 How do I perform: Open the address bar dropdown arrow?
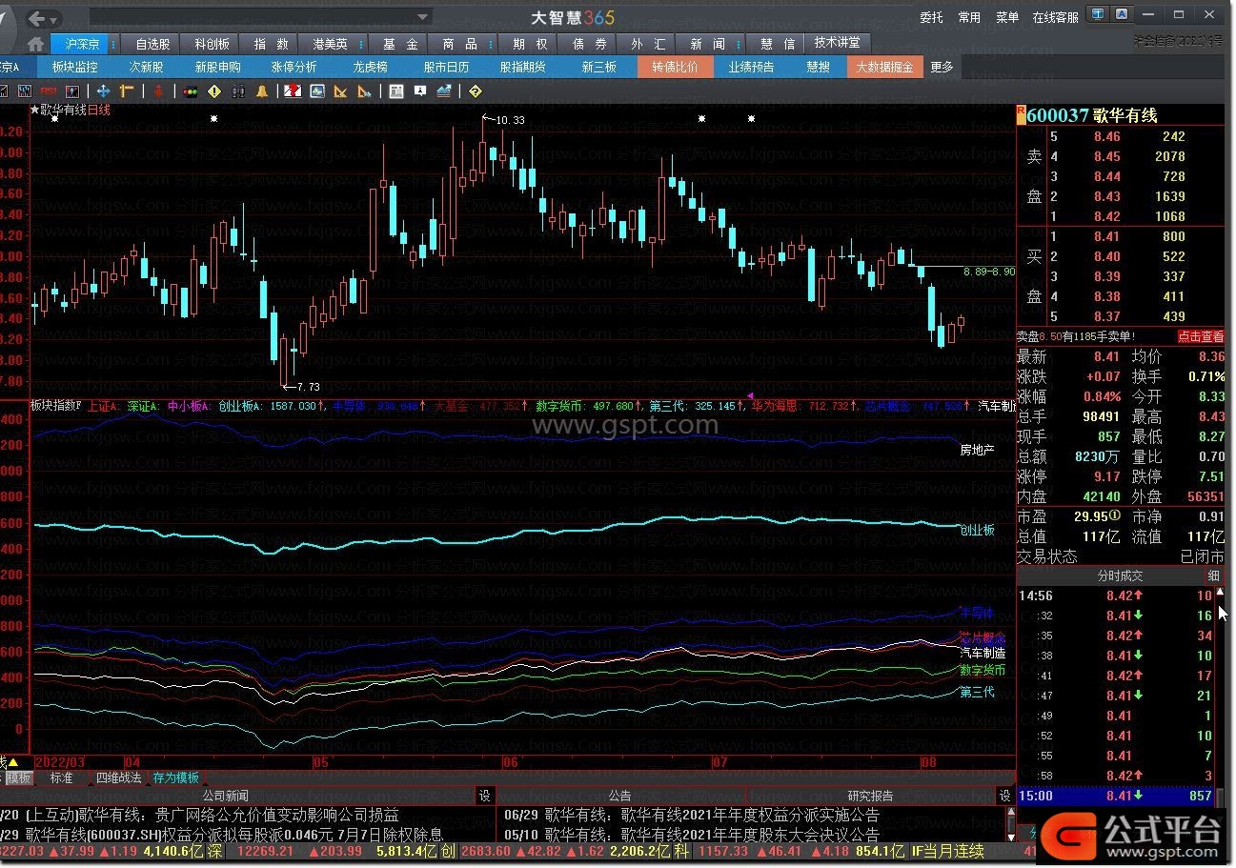tap(423, 17)
